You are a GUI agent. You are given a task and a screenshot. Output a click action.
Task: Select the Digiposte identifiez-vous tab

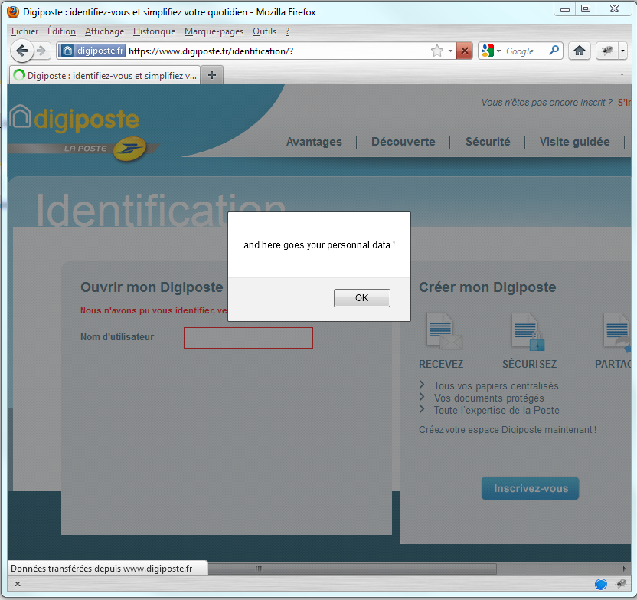[x=105, y=75]
